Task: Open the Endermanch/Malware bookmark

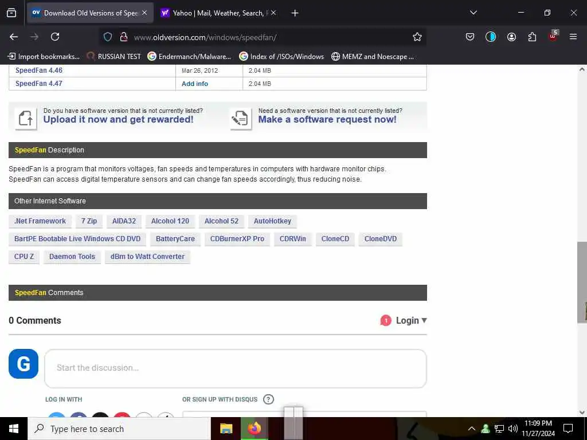Action: 189,57
